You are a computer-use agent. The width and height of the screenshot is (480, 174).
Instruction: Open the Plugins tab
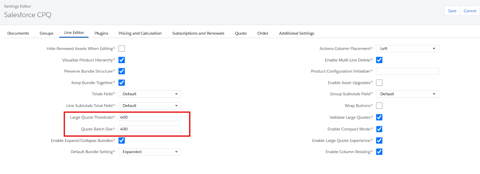coord(101,33)
